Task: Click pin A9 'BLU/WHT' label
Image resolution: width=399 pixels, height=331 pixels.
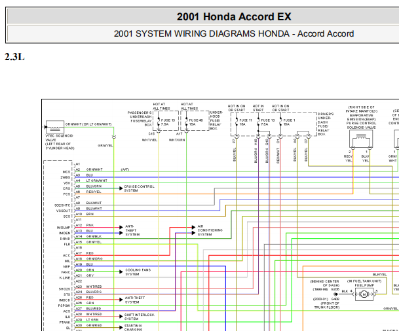Action: pos(94,209)
